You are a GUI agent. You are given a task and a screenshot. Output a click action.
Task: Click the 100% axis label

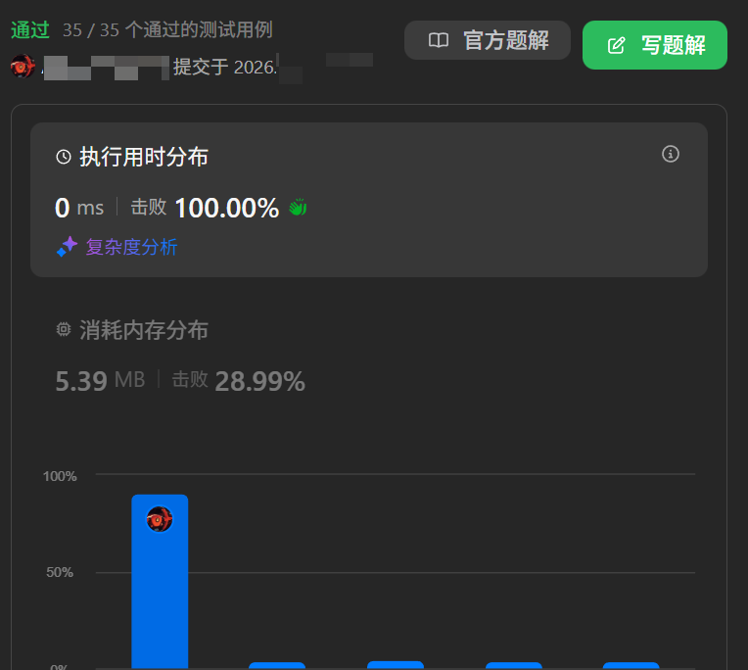point(60,476)
